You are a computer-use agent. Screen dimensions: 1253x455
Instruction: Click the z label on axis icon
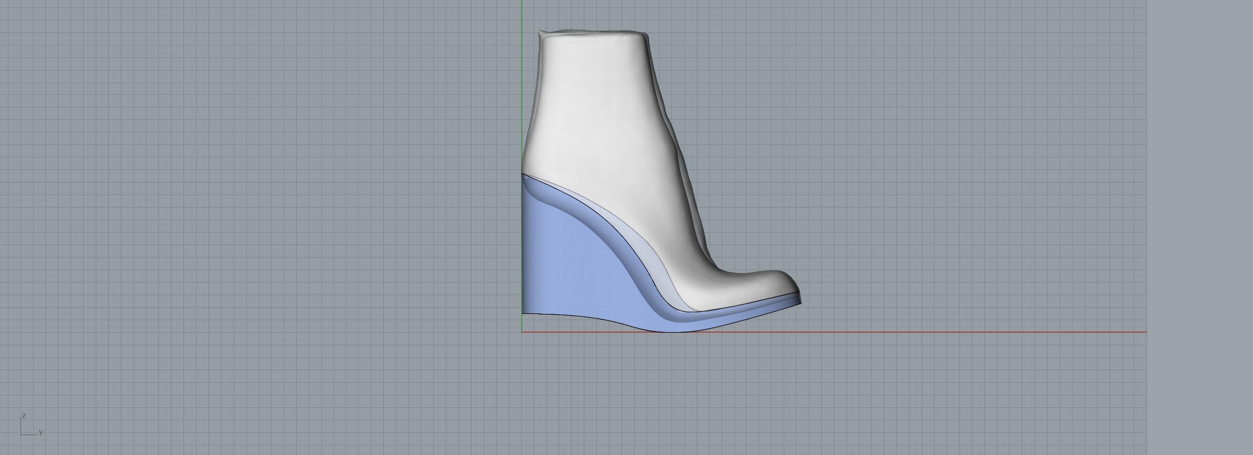coord(24,416)
